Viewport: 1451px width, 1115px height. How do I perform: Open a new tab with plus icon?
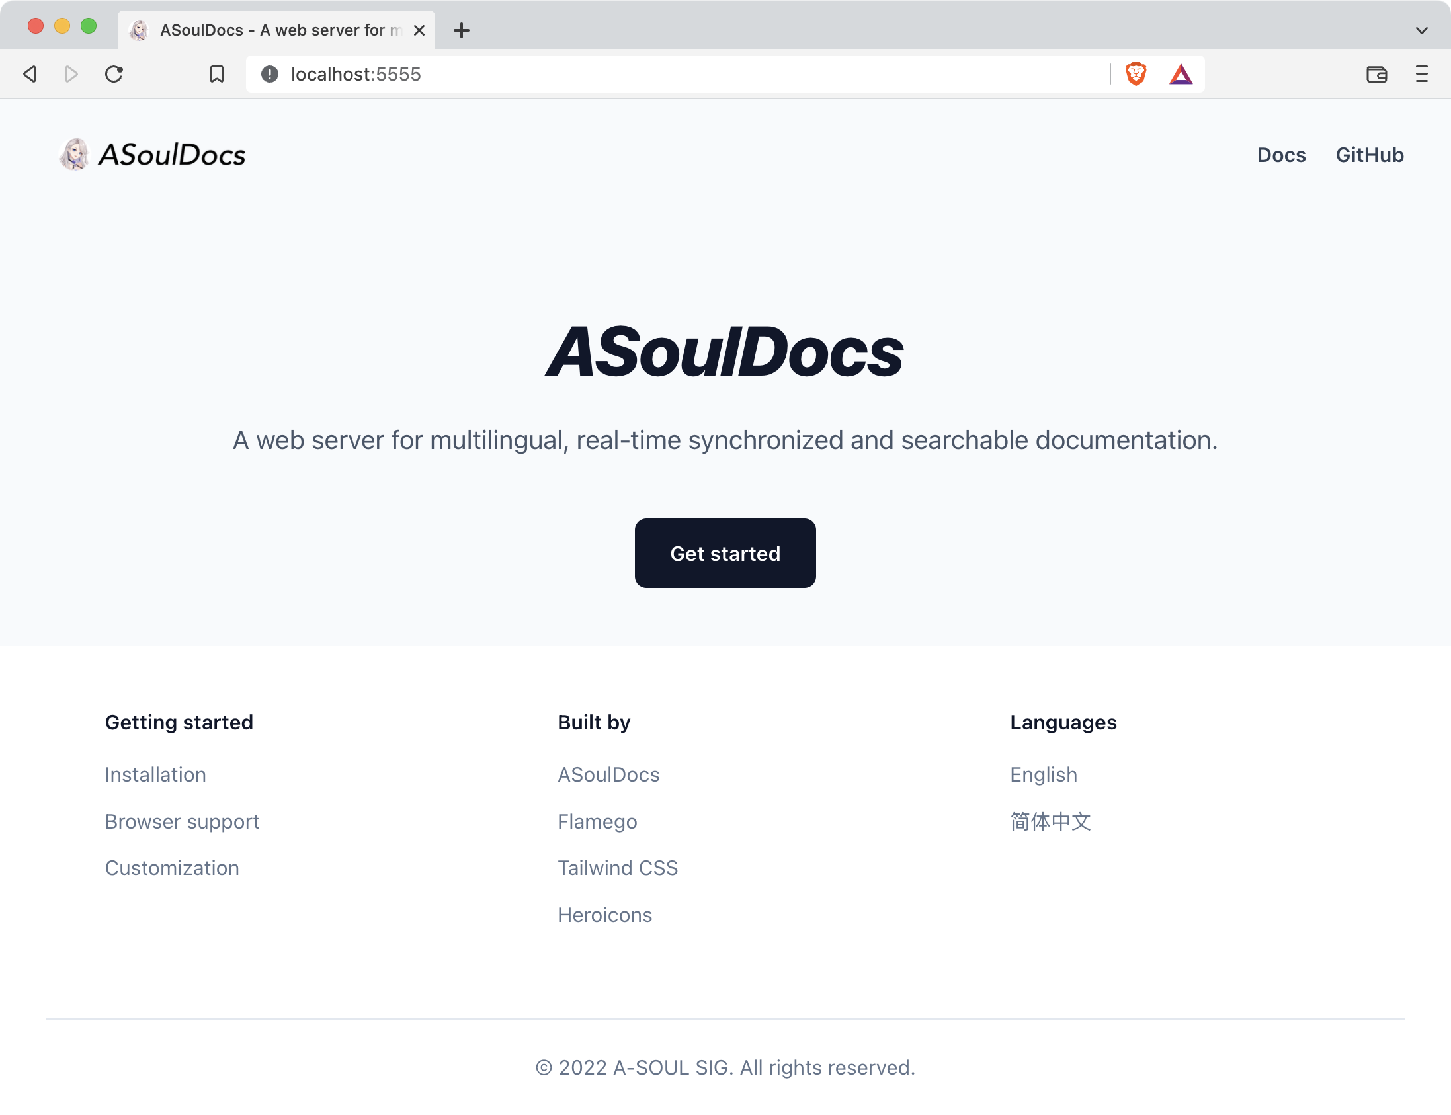pos(462,30)
